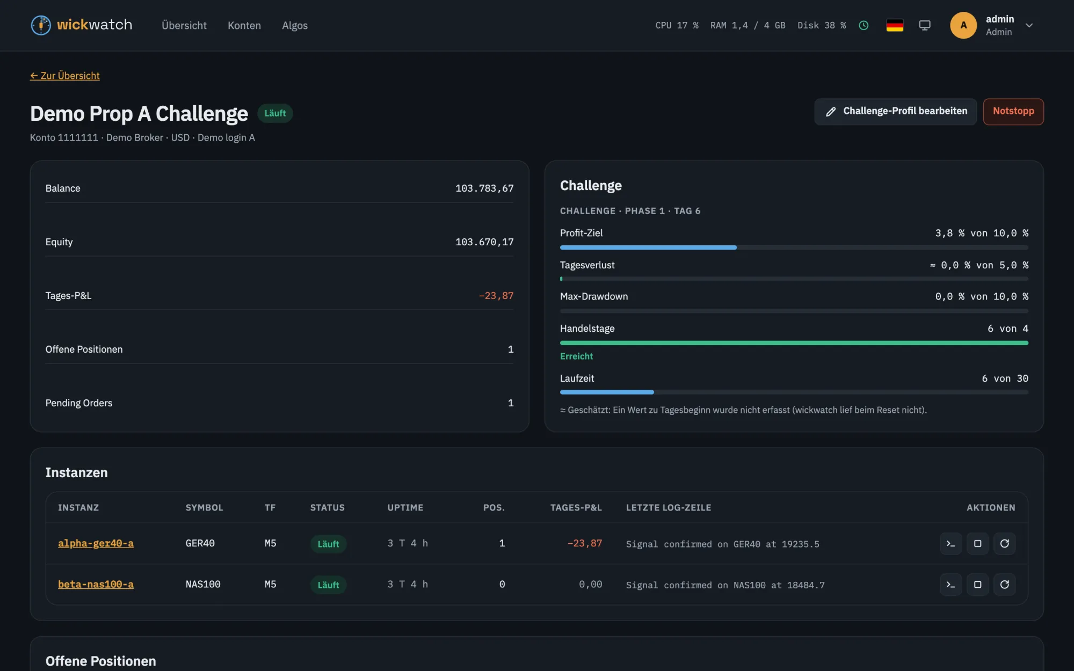Expand the admin user menu chevron
Image resolution: width=1074 pixels, height=671 pixels.
[1029, 25]
